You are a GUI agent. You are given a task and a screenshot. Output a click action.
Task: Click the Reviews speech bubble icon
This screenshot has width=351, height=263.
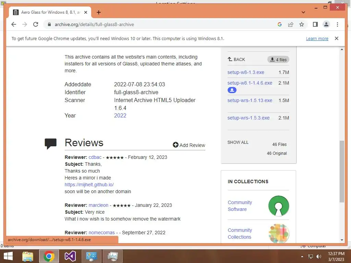pos(51,144)
